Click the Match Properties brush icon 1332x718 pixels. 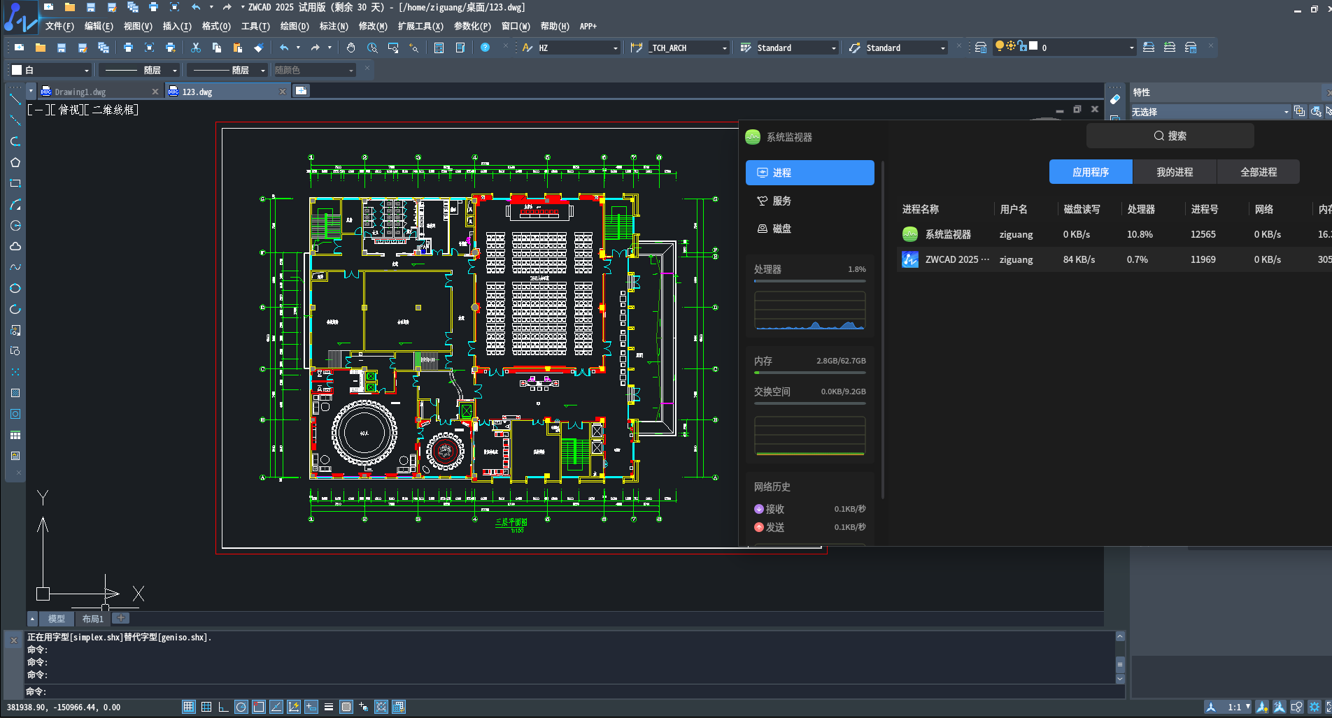258,48
